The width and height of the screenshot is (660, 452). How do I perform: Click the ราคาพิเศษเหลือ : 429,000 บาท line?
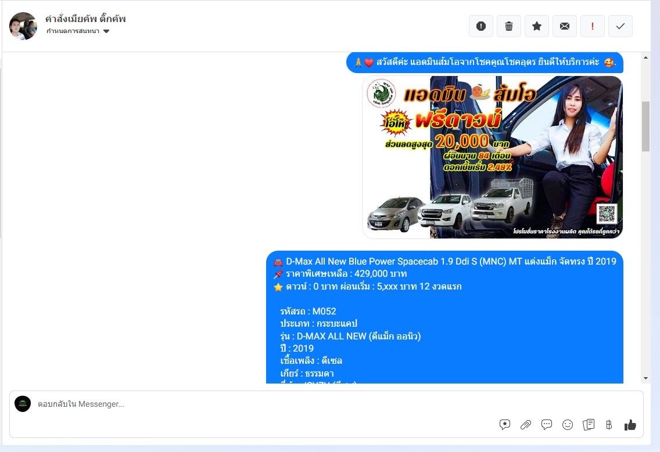click(340, 274)
